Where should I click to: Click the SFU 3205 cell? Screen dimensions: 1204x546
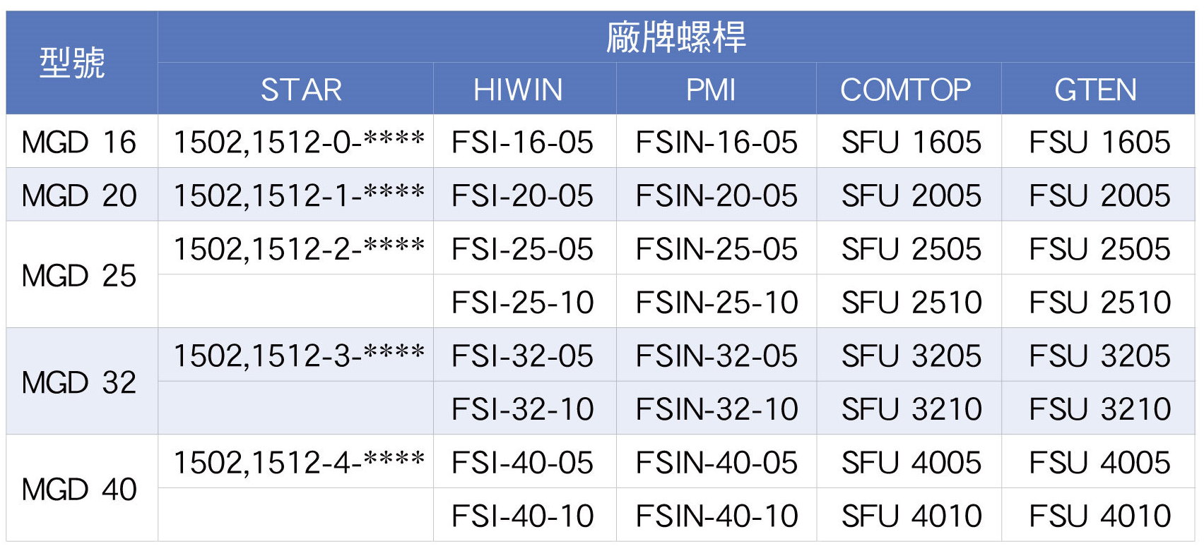tap(911, 356)
